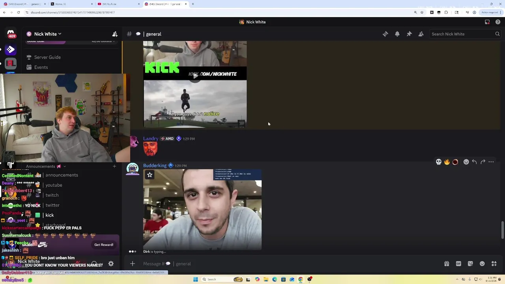Screen dimensions: 505x284
Task: React with the fire emoji
Action: 447,162
